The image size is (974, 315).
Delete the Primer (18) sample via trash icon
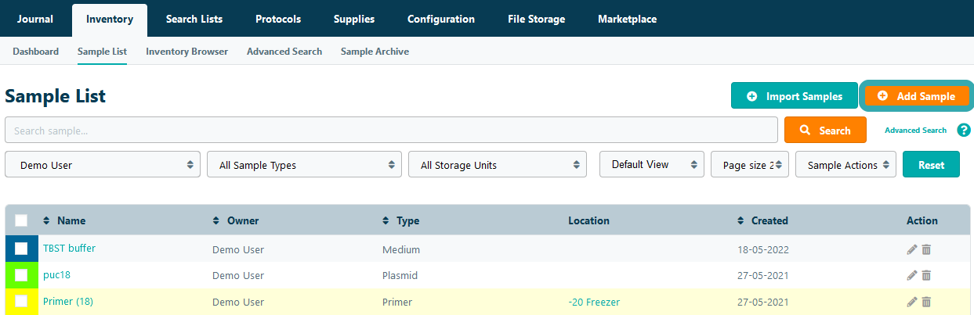[x=926, y=302]
